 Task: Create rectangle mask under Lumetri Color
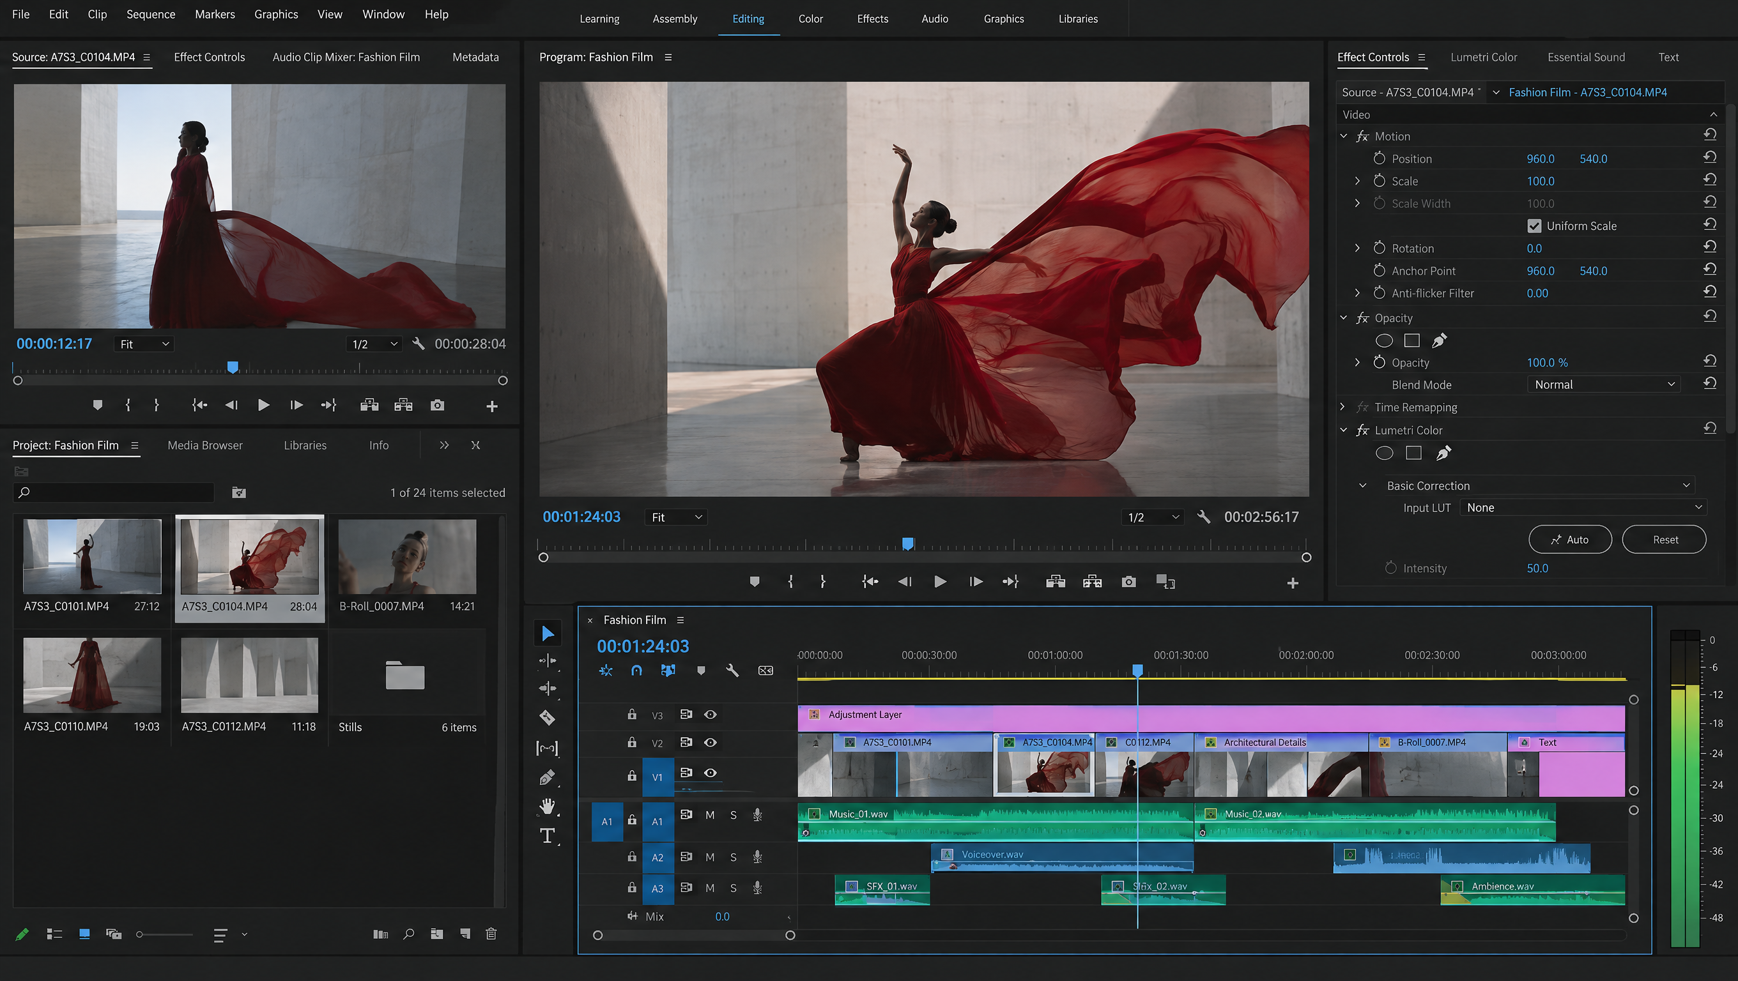[1413, 453]
